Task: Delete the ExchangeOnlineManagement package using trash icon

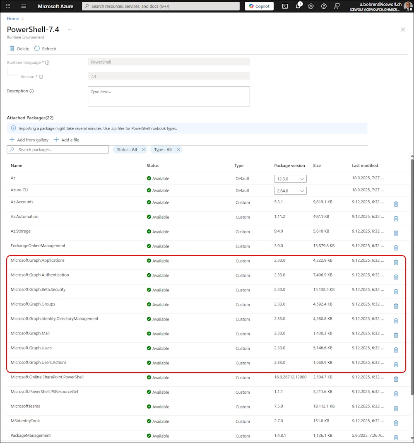Action: coord(396,248)
